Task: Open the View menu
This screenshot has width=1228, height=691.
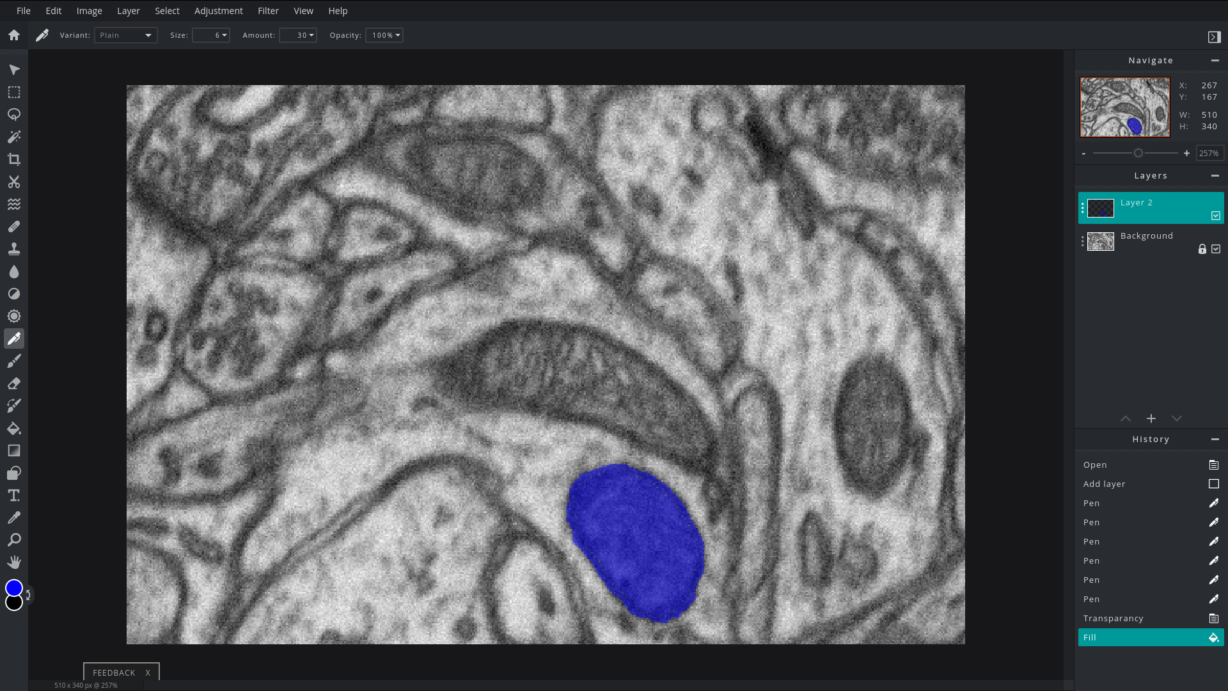Action: (304, 11)
